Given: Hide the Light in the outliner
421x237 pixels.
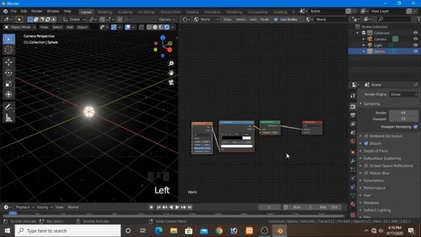Looking at the screenshot, I should [x=416, y=45].
